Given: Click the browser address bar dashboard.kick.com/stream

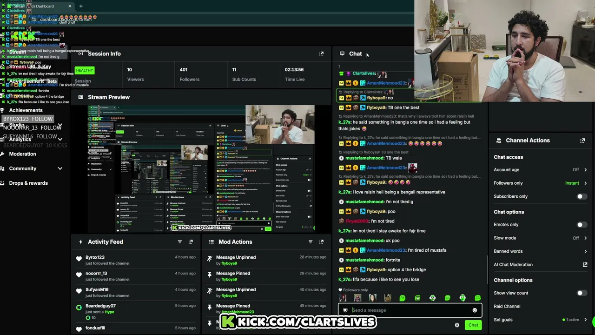Looking at the screenshot, I should click(66, 20).
